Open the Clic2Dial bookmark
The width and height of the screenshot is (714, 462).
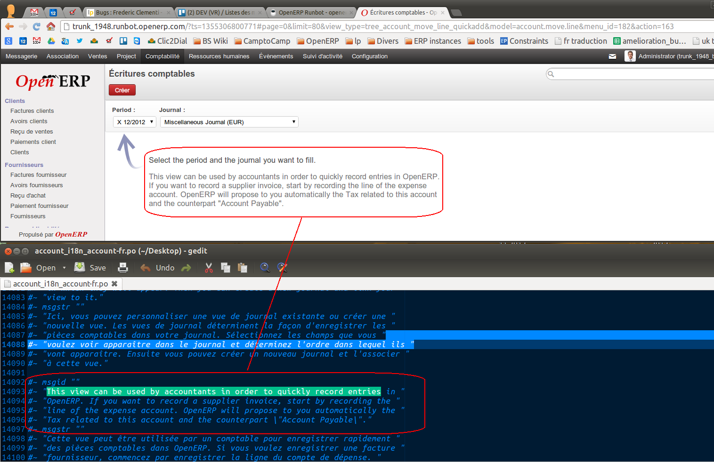click(167, 41)
